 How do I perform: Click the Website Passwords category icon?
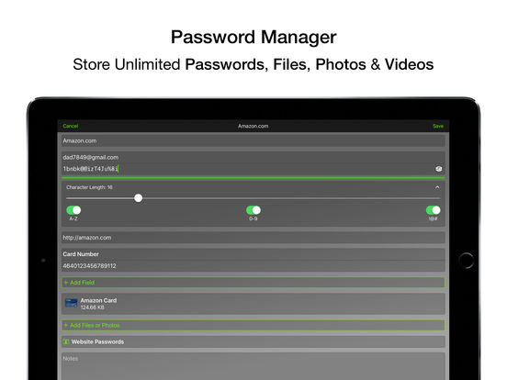66,341
